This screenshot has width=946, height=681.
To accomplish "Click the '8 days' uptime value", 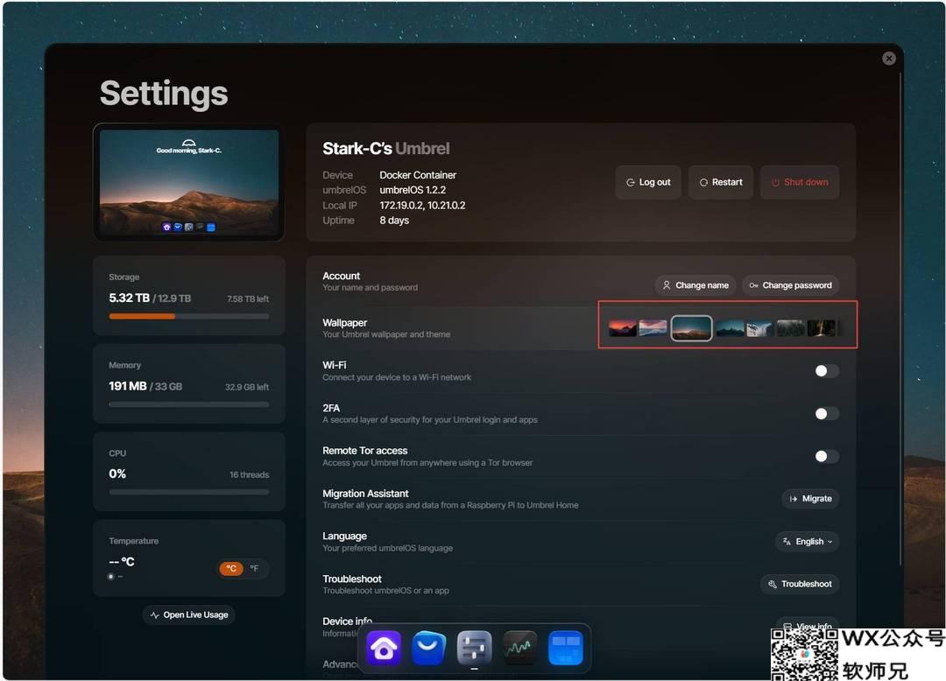I will [x=394, y=220].
